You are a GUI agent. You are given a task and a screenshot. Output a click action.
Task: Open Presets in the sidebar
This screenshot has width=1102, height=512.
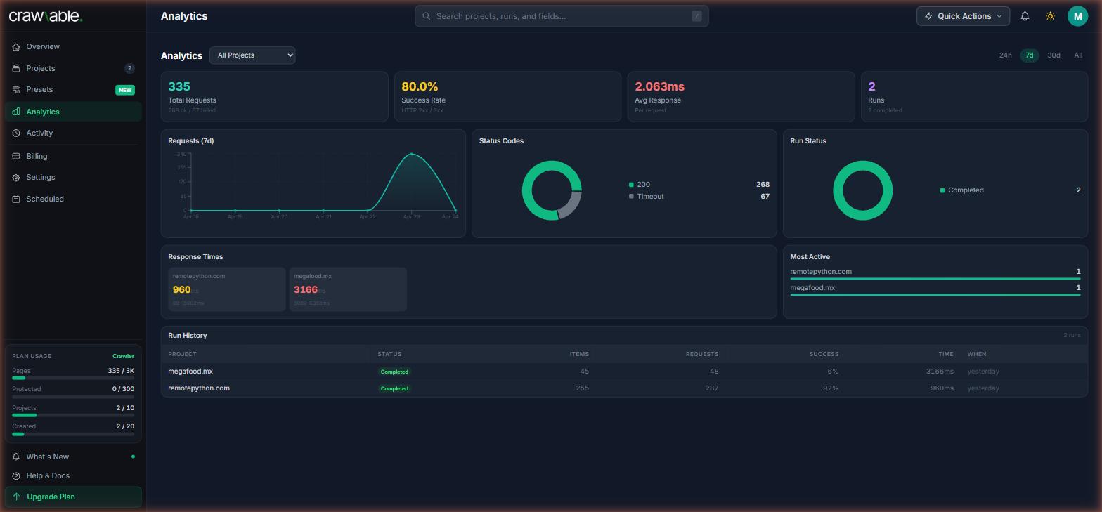(x=39, y=90)
